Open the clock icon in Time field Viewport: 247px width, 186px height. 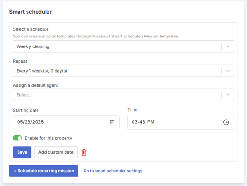(x=226, y=122)
